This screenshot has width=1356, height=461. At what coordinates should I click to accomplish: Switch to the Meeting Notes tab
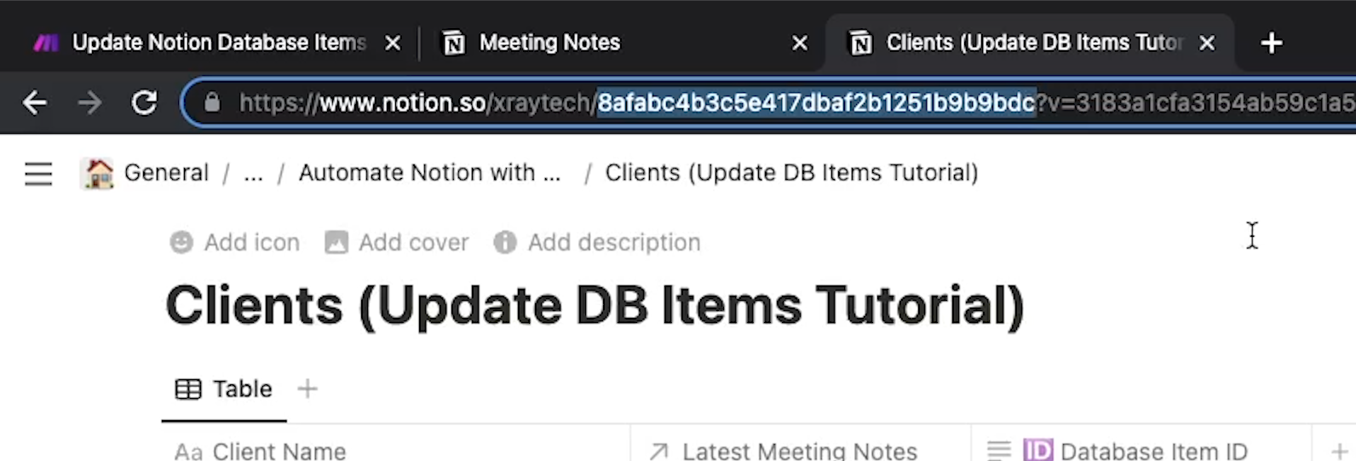click(x=549, y=43)
